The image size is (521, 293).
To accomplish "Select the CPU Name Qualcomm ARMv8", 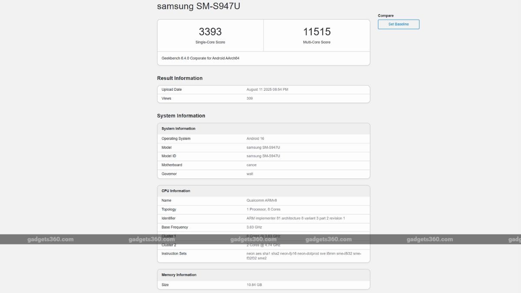I will point(264,200).
